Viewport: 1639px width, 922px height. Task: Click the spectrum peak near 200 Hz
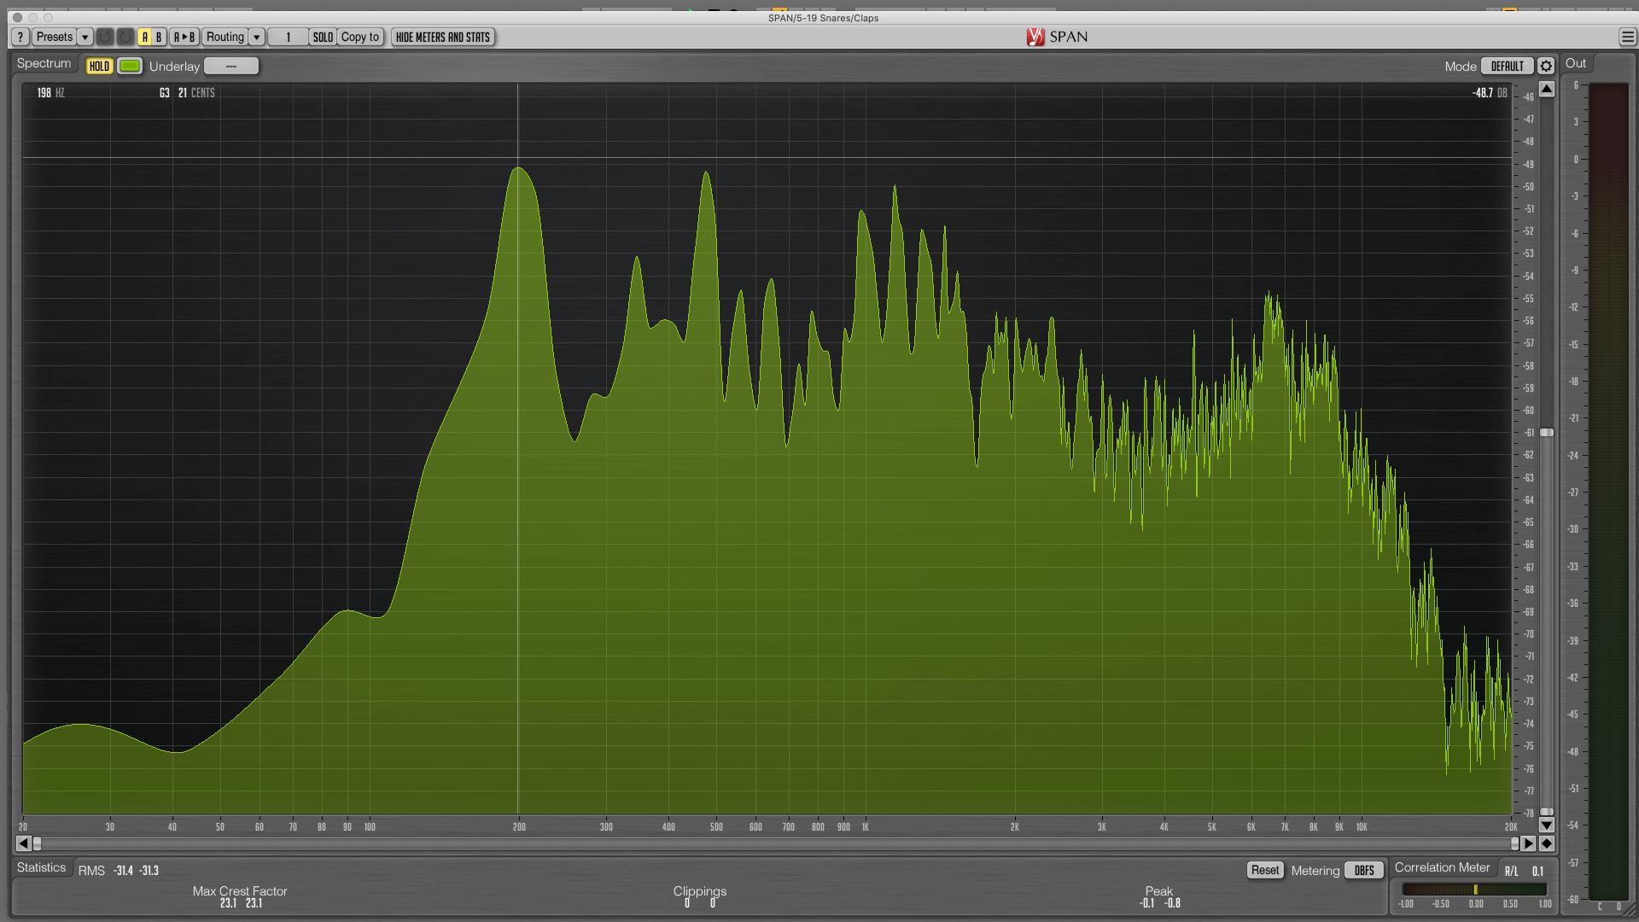[518, 169]
